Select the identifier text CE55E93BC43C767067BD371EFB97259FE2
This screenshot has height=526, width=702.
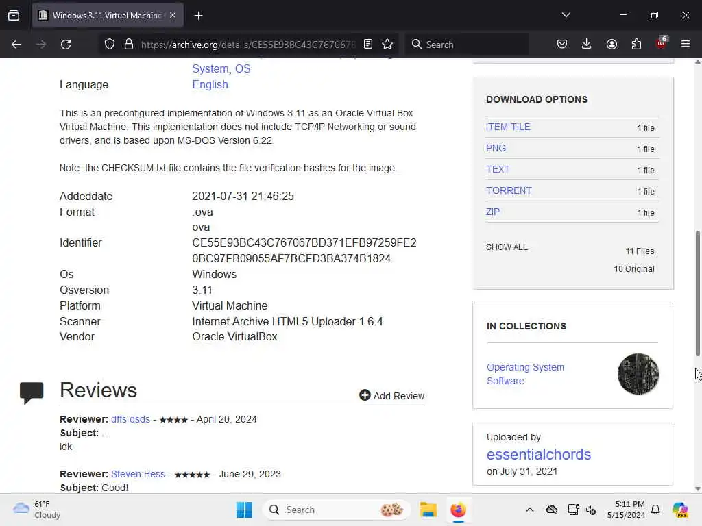[304, 243]
